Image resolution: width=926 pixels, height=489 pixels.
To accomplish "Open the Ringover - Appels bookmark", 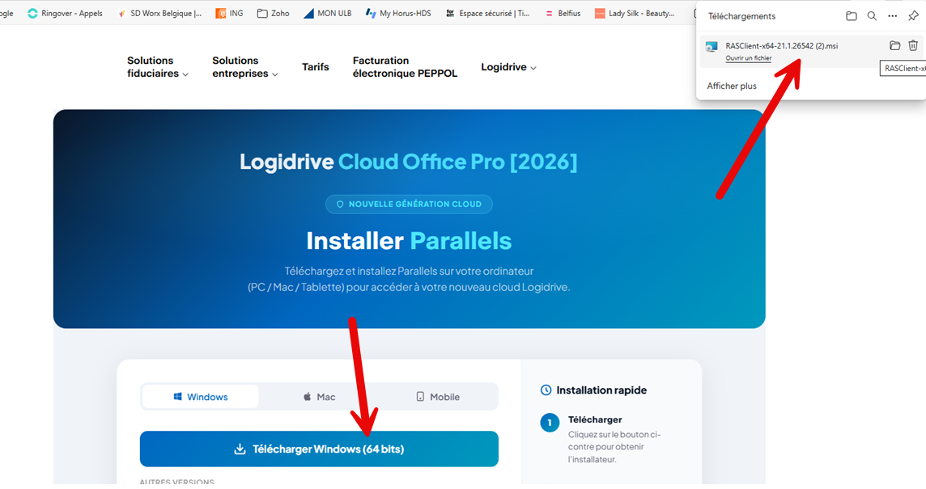I will pyautogui.click(x=65, y=13).
